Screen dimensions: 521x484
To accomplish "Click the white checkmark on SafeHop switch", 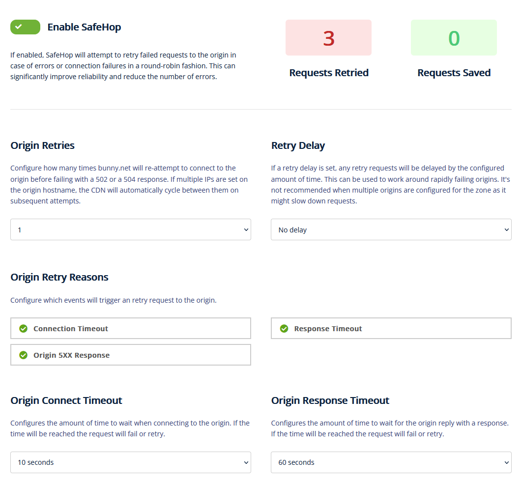I will click(x=19, y=27).
